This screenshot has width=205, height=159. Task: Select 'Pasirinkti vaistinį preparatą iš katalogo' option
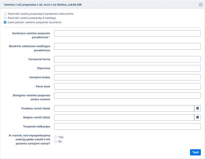[x=5, y=18]
